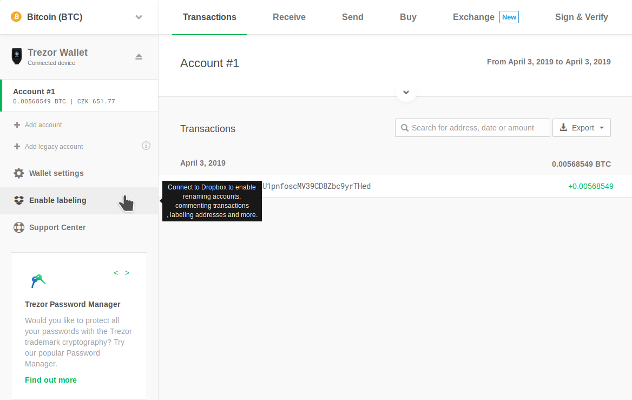
Task: Click the Add account link
Action: [x=43, y=125]
